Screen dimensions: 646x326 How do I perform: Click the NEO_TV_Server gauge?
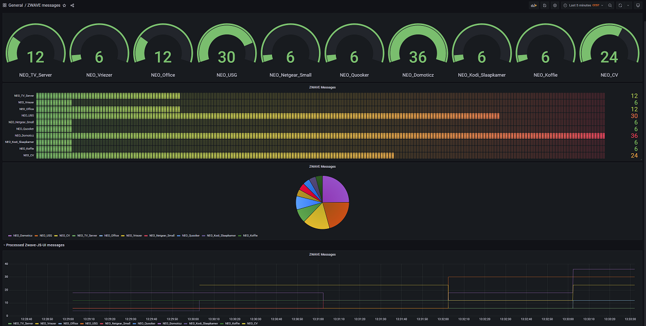click(x=35, y=51)
